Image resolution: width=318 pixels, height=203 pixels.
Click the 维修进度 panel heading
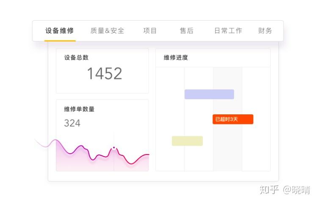click(176, 58)
